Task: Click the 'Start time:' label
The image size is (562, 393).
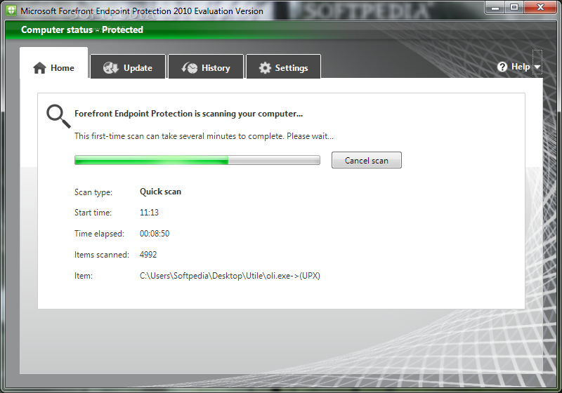Action: coord(93,213)
